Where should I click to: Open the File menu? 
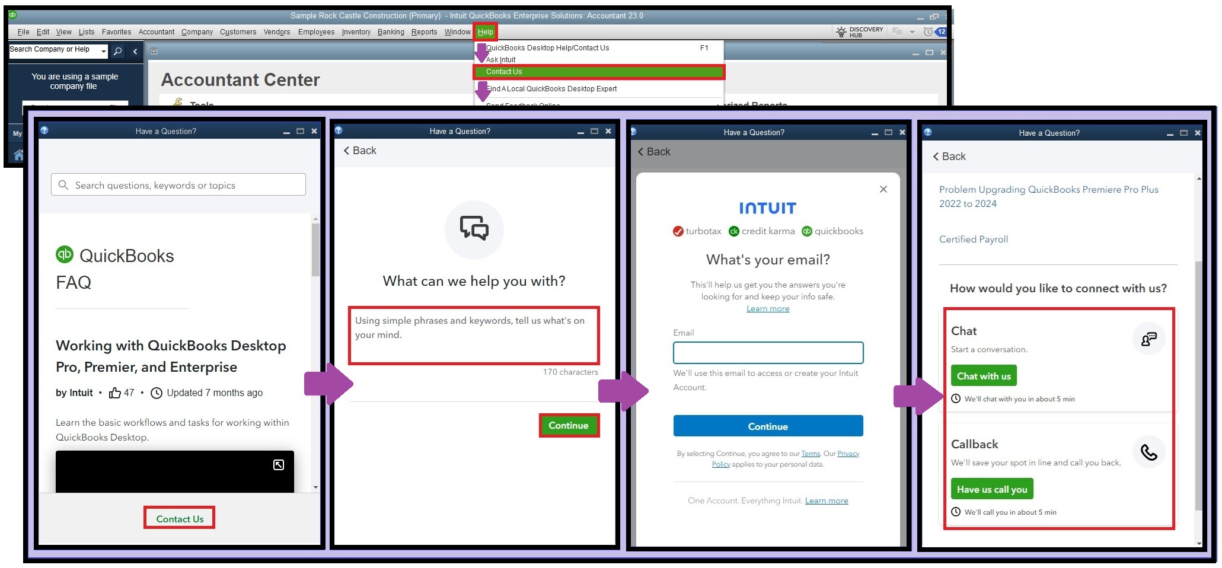(24, 32)
